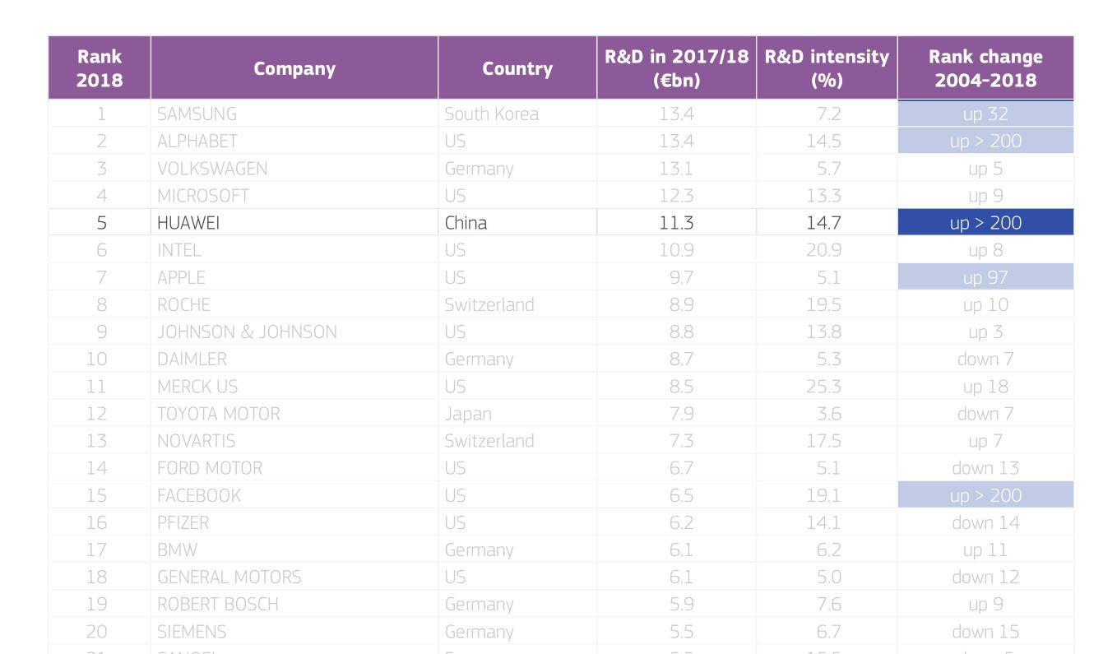Viewport: 1117px width, 654px height.
Task: Select the Rank change 2004-2018 header
Action: coord(985,68)
